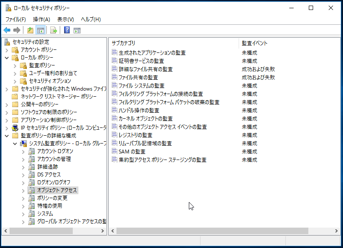The height and width of the screenshot is (248, 343).
Task: Click the Export List toolbar icon
Action: coord(54,30)
